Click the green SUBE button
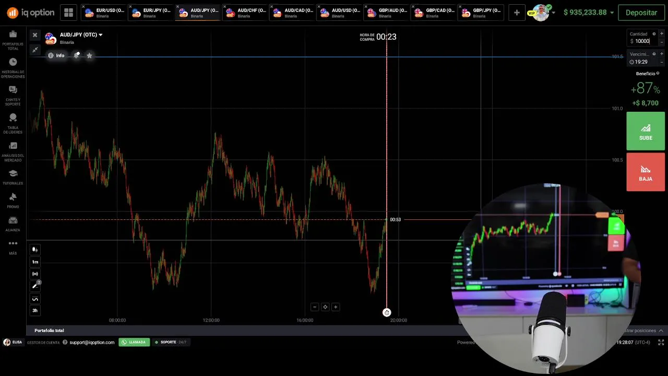Viewport: 668px width, 376px height. pyautogui.click(x=646, y=131)
